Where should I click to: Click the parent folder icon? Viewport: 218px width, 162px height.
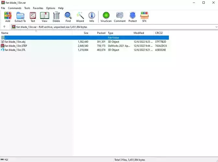point(3,38)
